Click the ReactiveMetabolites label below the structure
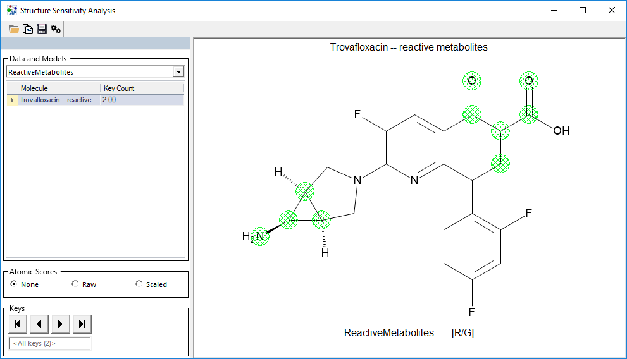627x359 pixels. click(389, 332)
